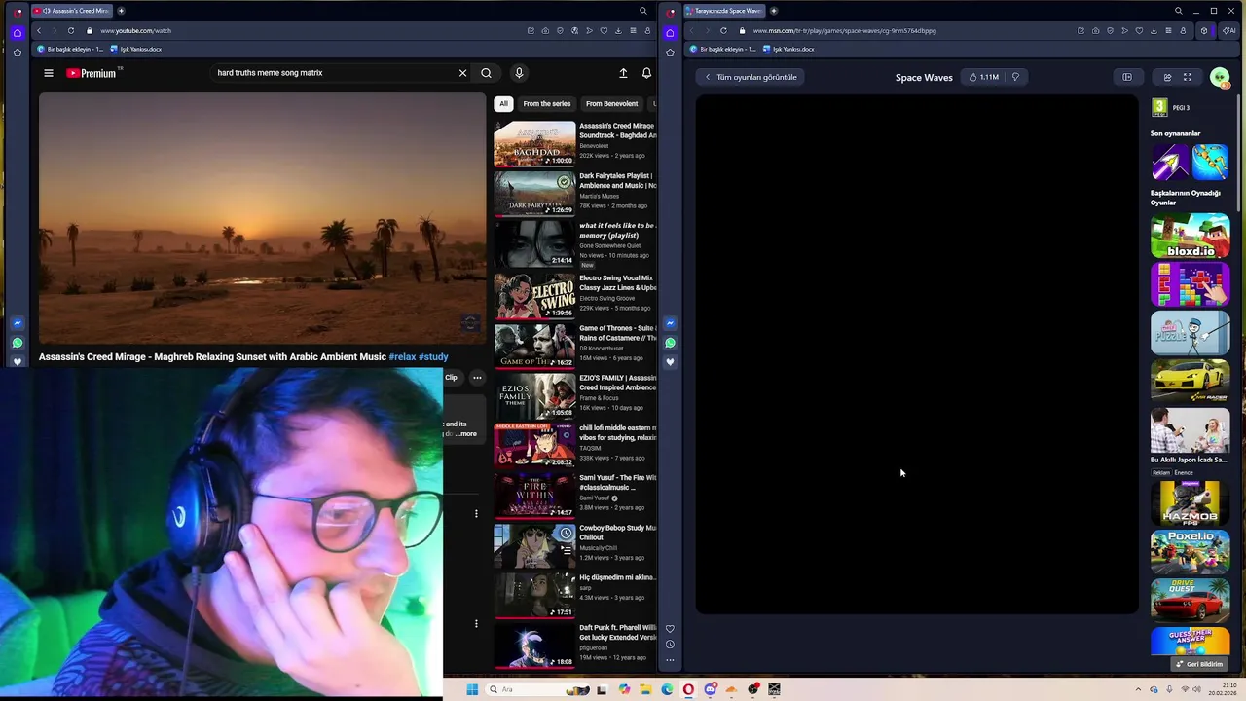Screen dimensions: 1246x701
Task: Click the playing YouTube video
Action: [x=262, y=216]
